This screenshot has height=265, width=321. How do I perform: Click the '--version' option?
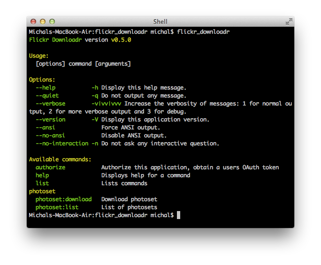tap(50, 120)
